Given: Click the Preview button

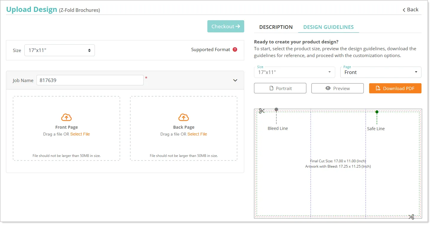Looking at the screenshot, I should pyautogui.click(x=338, y=88).
